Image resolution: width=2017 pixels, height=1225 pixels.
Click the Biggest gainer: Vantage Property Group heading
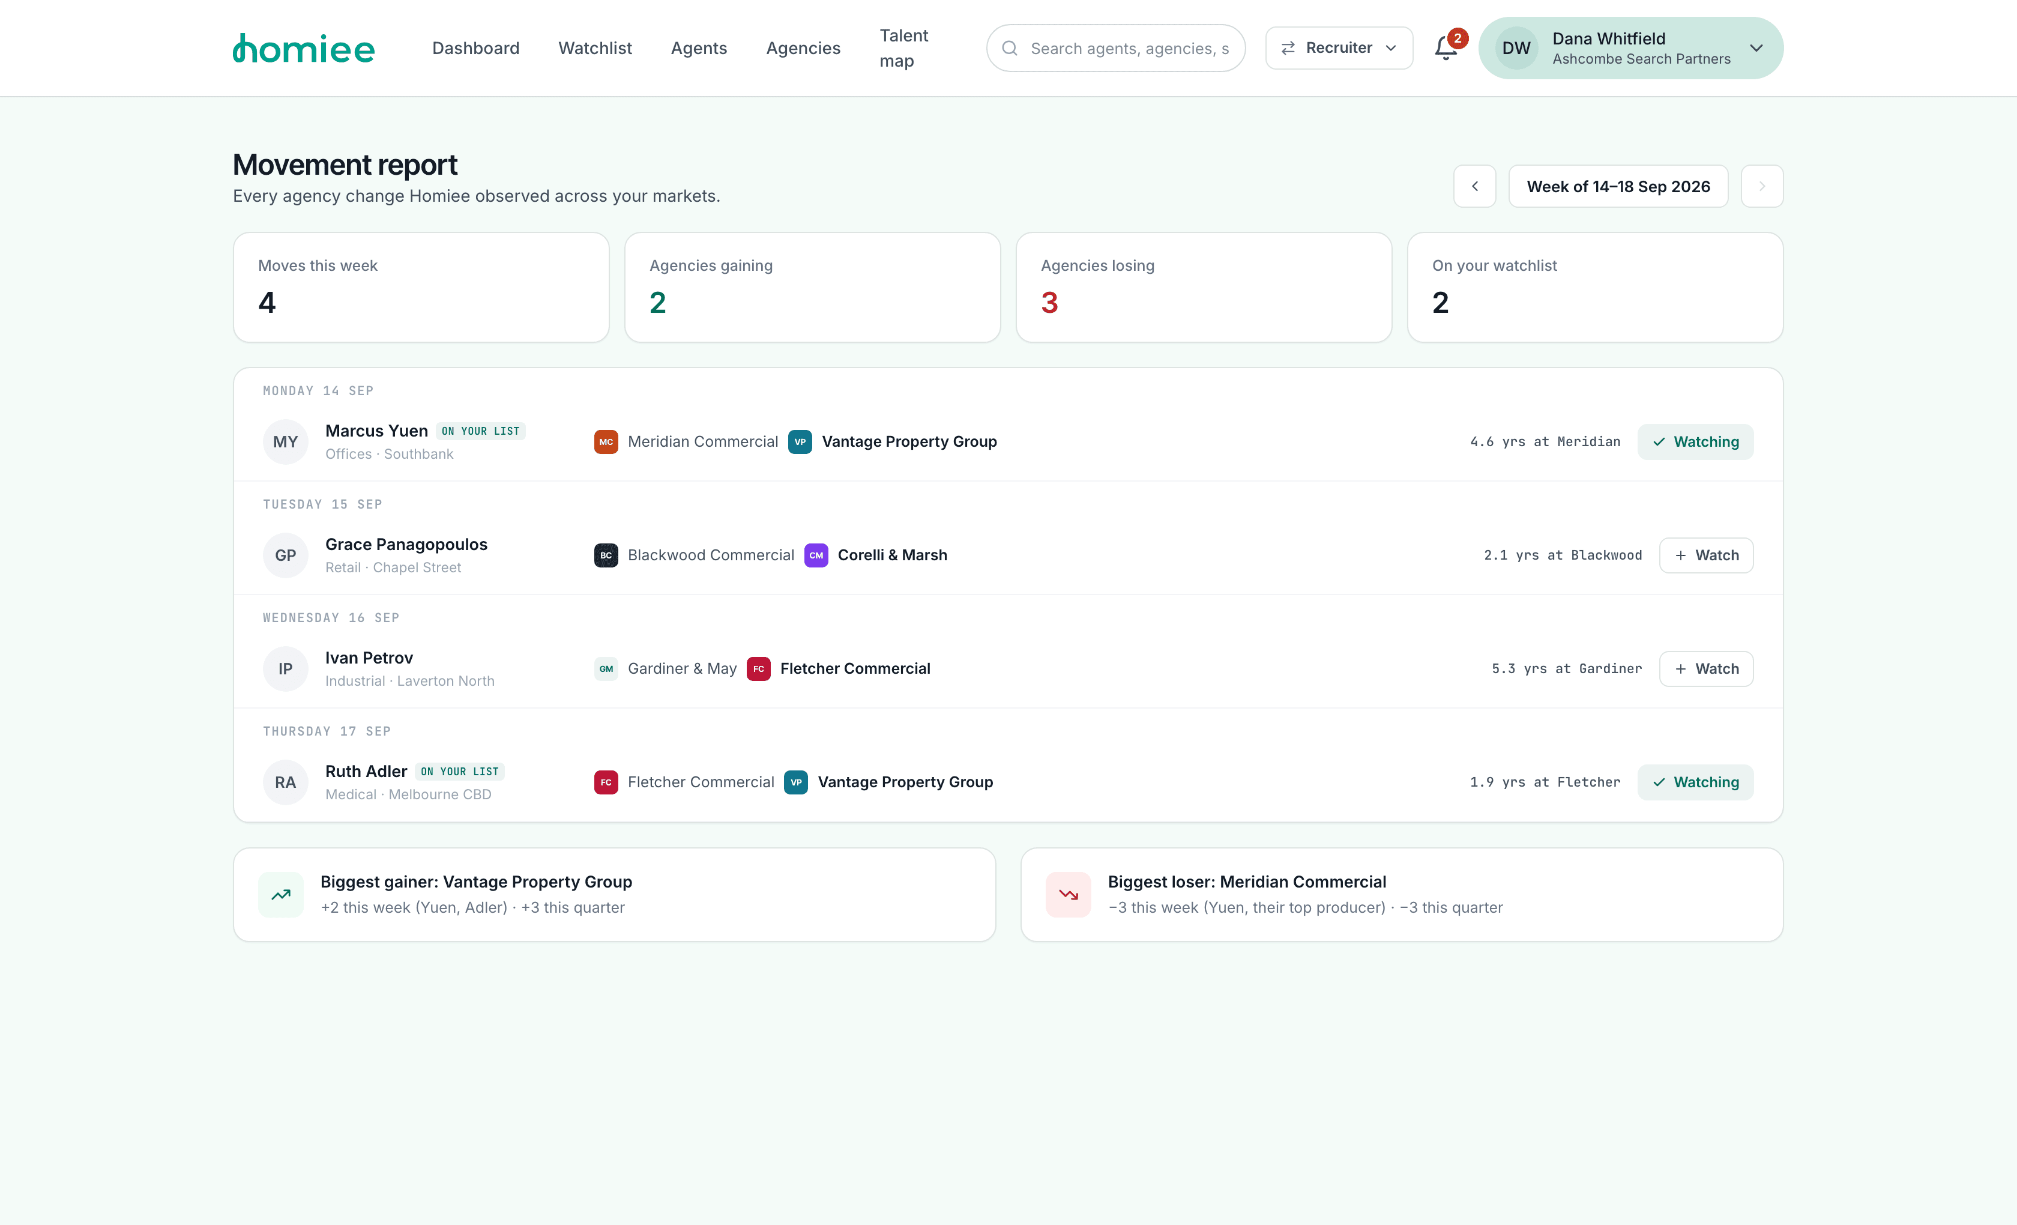[x=477, y=882]
